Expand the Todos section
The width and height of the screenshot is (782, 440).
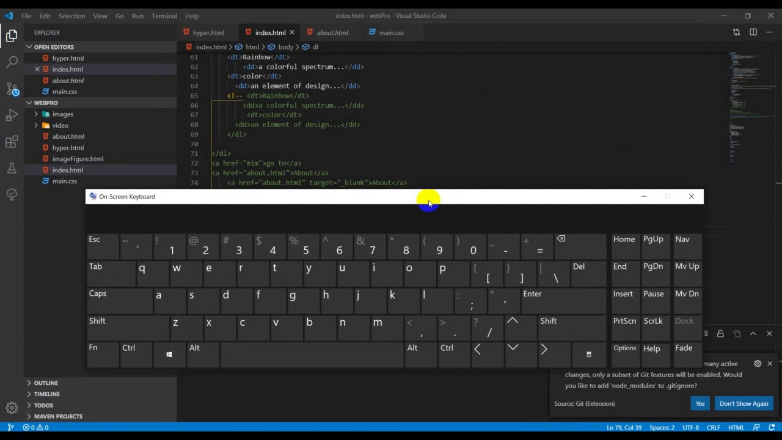pos(101,405)
